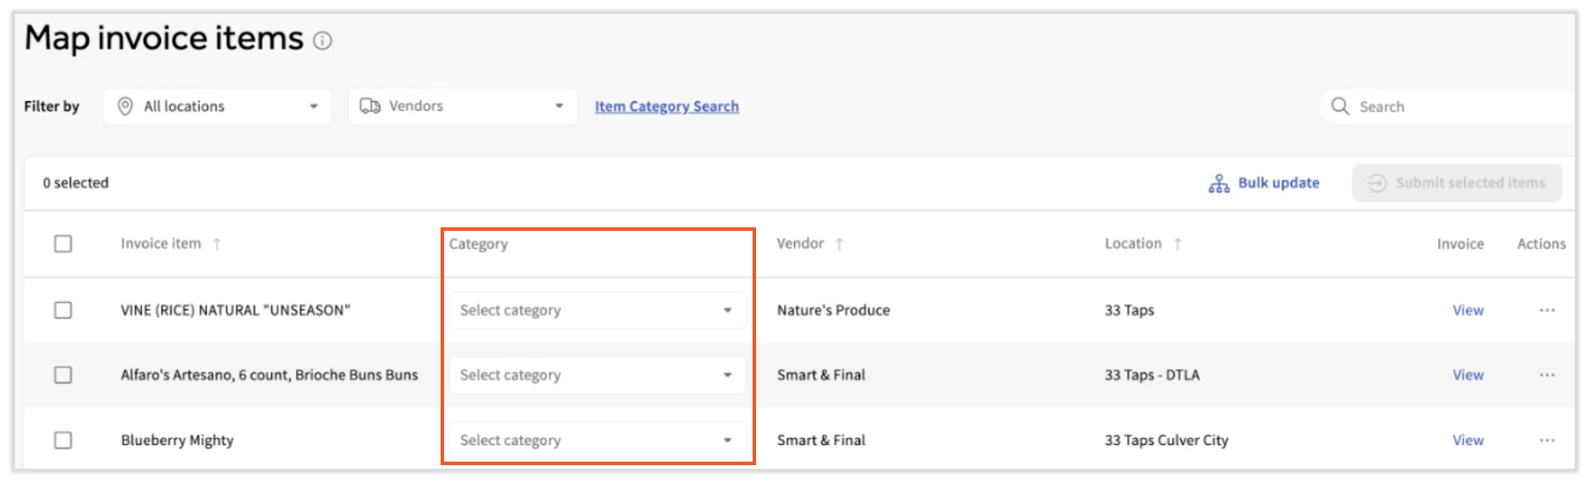The image size is (1588, 481).
Task: Choose category dropdown for Blueberry Mighty
Action: 597,440
